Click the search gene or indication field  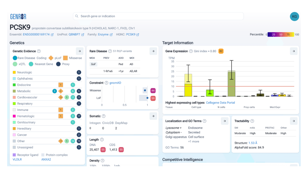point(158,16)
